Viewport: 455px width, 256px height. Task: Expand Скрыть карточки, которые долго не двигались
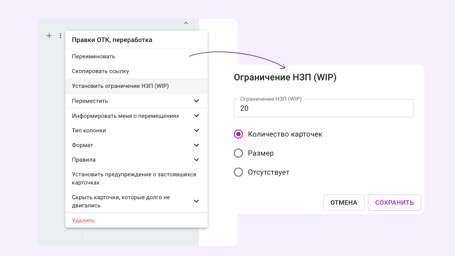tap(196, 201)
